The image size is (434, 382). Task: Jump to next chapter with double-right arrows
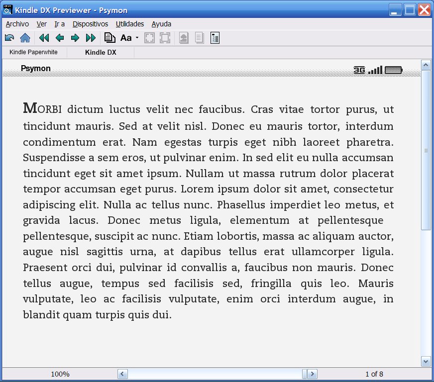click(x=91, y=38)
